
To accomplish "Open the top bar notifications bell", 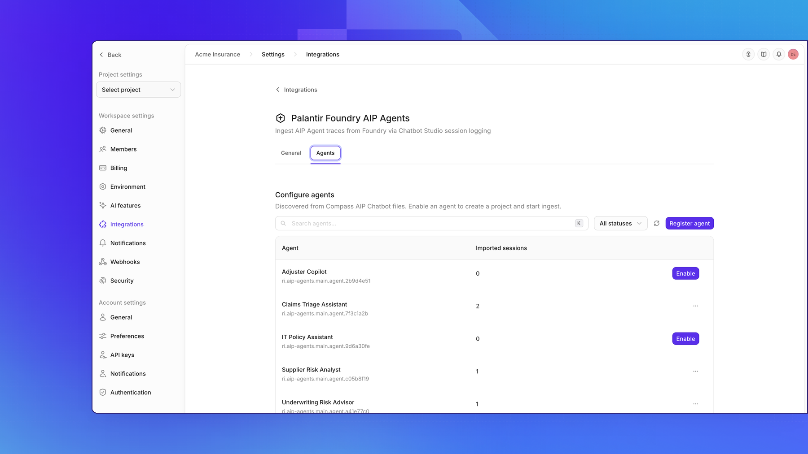I will pos(779,54).
